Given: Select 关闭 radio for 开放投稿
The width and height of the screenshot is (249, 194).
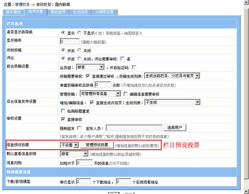Looking at the screenshot, I should pyautogui.click(x=80, y=50).
